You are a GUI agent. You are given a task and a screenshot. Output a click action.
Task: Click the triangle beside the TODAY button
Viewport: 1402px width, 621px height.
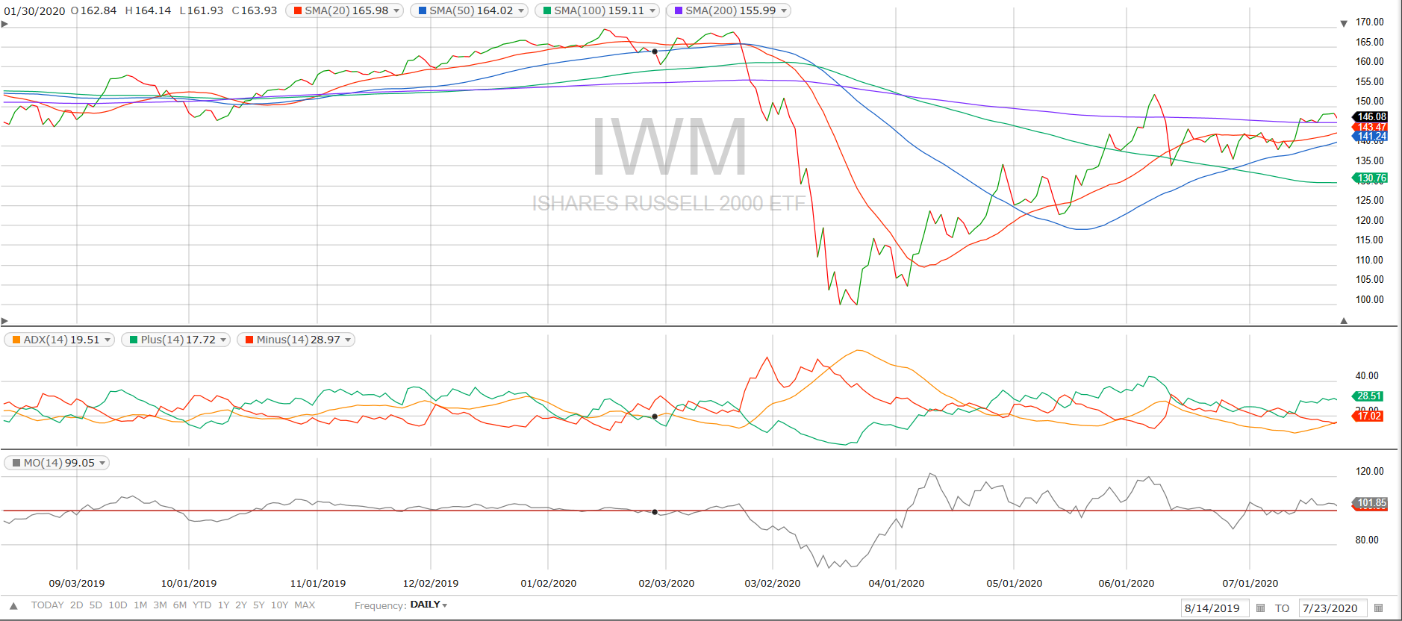(x=13, y=605)
